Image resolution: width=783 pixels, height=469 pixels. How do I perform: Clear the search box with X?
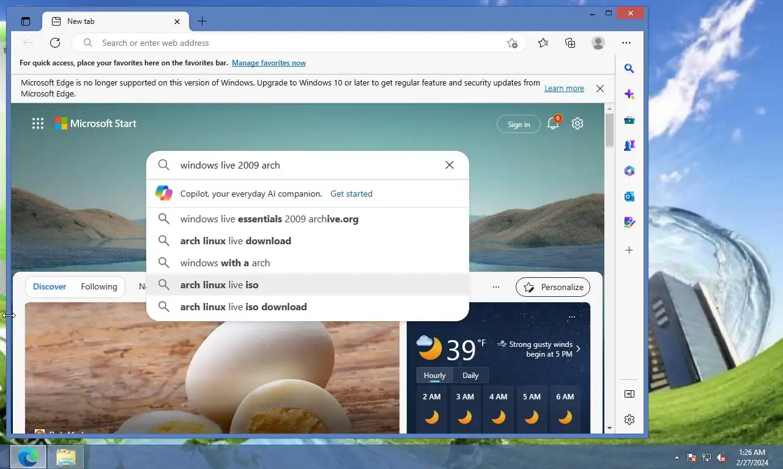click(450, 165)
